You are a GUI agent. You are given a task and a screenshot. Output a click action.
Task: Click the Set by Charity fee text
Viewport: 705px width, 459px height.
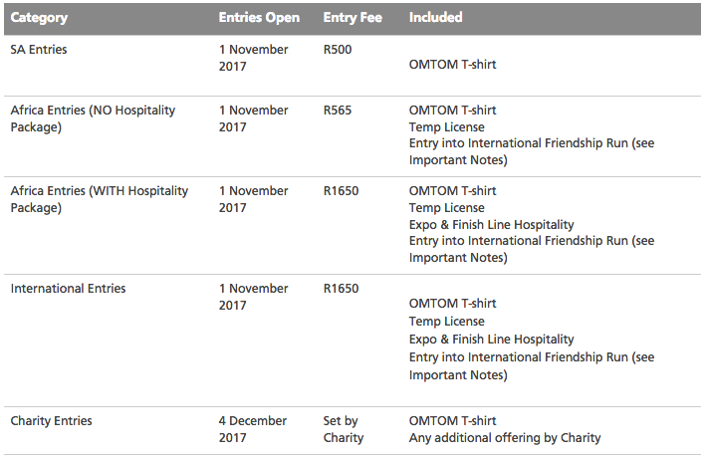pos(344,429)
